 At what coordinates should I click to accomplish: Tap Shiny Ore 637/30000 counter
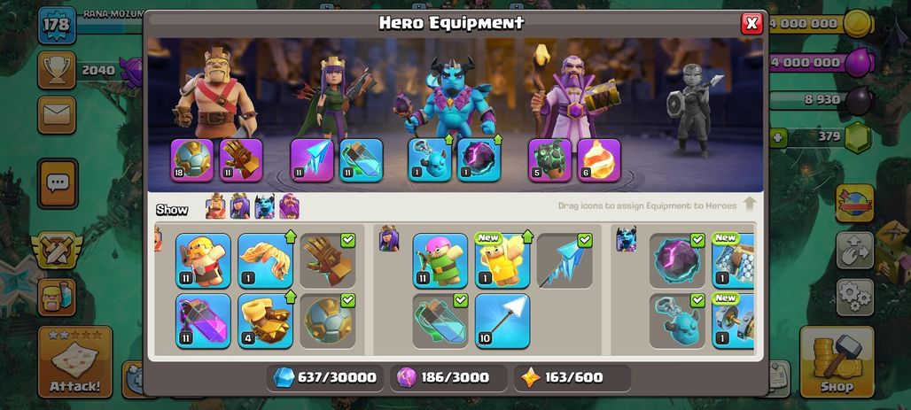(325, 378)
